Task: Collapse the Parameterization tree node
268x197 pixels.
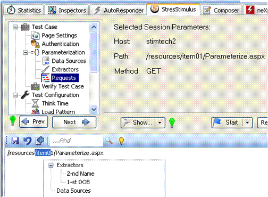Action: [x=26, y=53]
